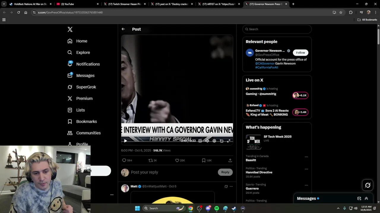Repost the post with 3K reposts
The width and height of the screenshot is (380, 213).
coord(153,160)
